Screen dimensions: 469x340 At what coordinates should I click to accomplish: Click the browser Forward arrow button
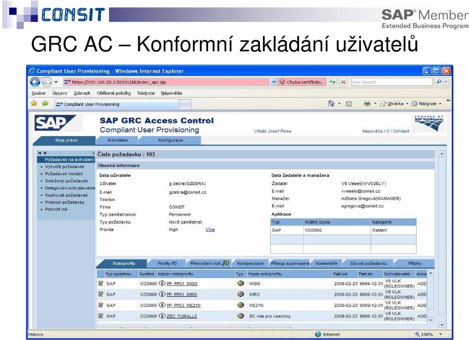pos(47,82)
